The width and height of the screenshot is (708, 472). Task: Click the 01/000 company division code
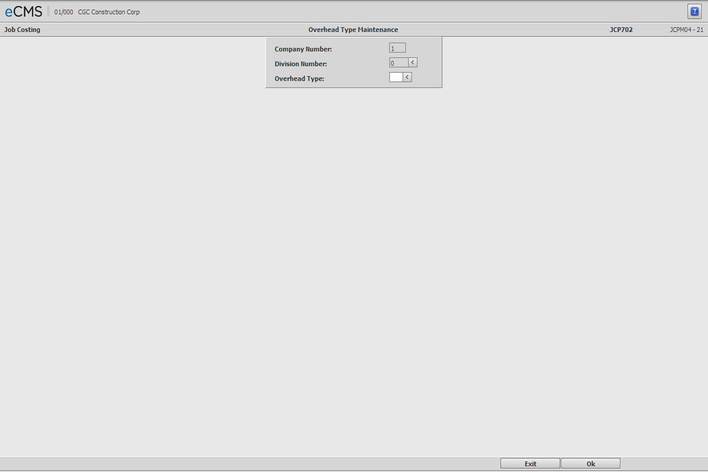[x=64, y=12]
